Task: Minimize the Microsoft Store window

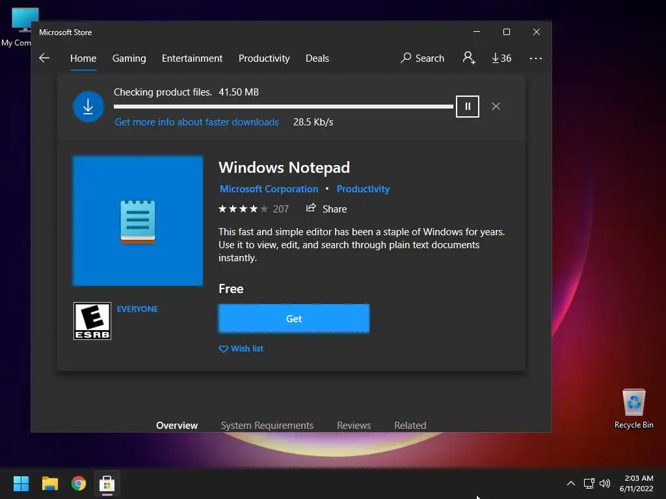Action: [477, 32]
